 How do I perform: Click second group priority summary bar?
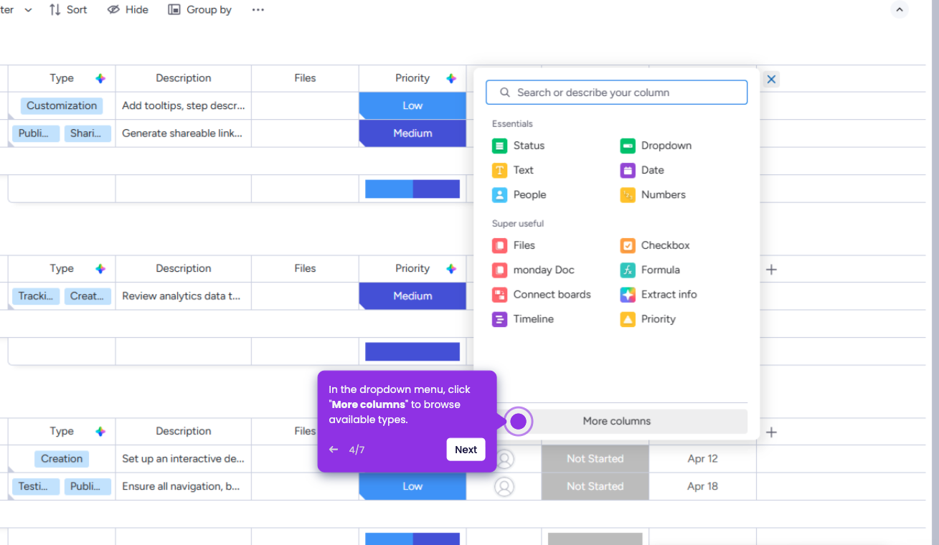[412, 351]
